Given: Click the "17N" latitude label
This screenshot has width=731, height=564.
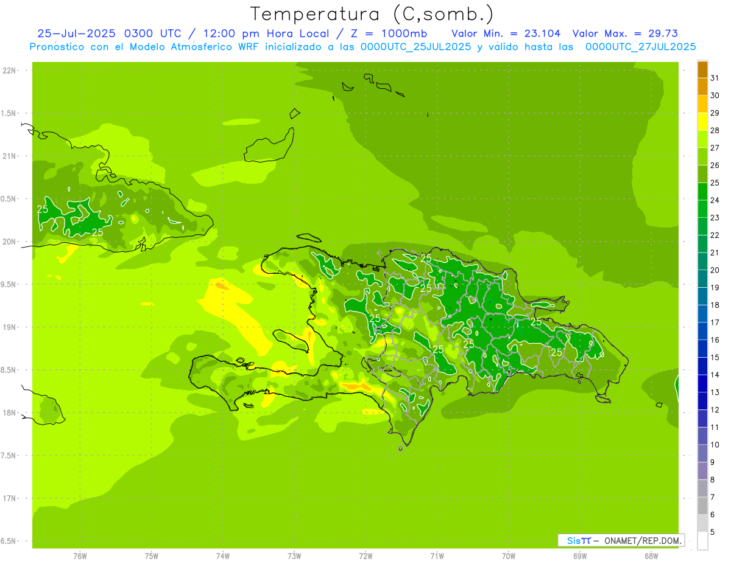Looking at the screenshot, I should (x=10, y=498).
